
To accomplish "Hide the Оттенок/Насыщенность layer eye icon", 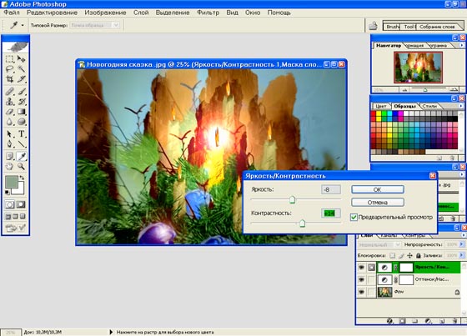I will (x=361, y=279).
